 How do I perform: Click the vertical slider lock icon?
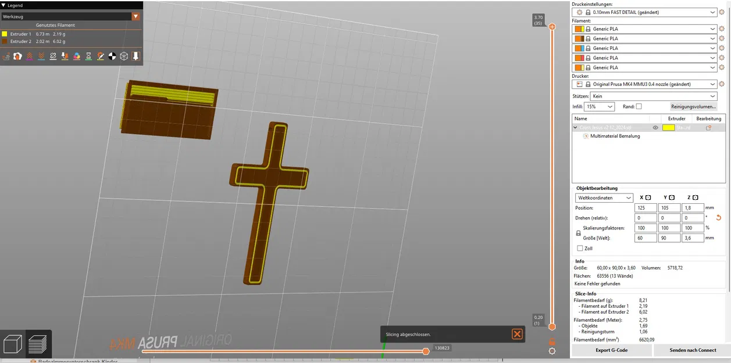click(552, 342)
